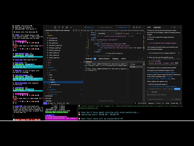
Task: Show more activity bar views chevron
Action: tap(71, 27)
